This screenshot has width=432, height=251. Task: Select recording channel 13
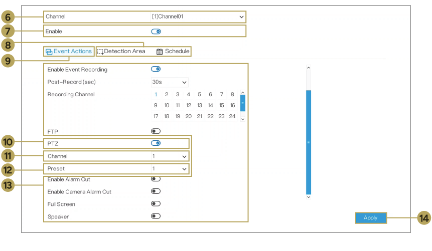click(200, 105)
